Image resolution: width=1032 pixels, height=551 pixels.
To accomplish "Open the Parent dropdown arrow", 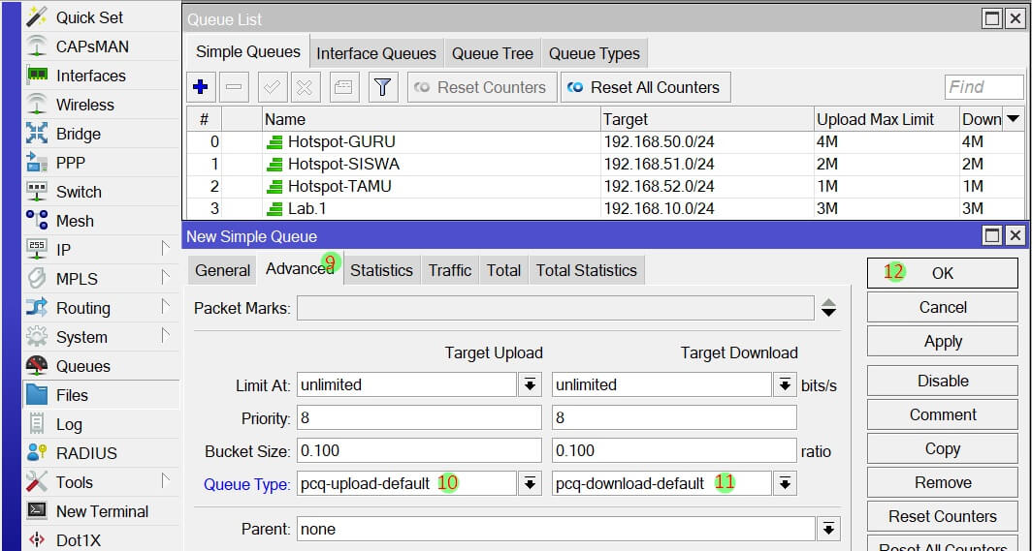I will tap(827, 529).
